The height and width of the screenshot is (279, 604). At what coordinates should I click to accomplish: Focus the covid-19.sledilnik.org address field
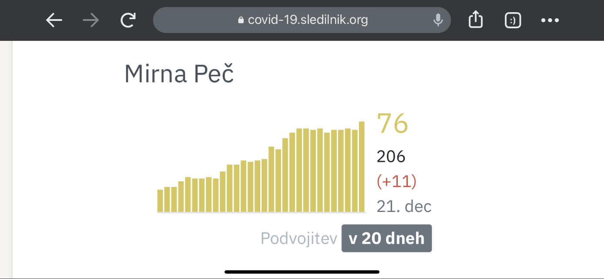[307, 20]
